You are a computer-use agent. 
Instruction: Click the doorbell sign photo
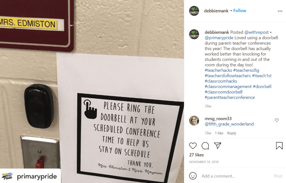[92, 91]
